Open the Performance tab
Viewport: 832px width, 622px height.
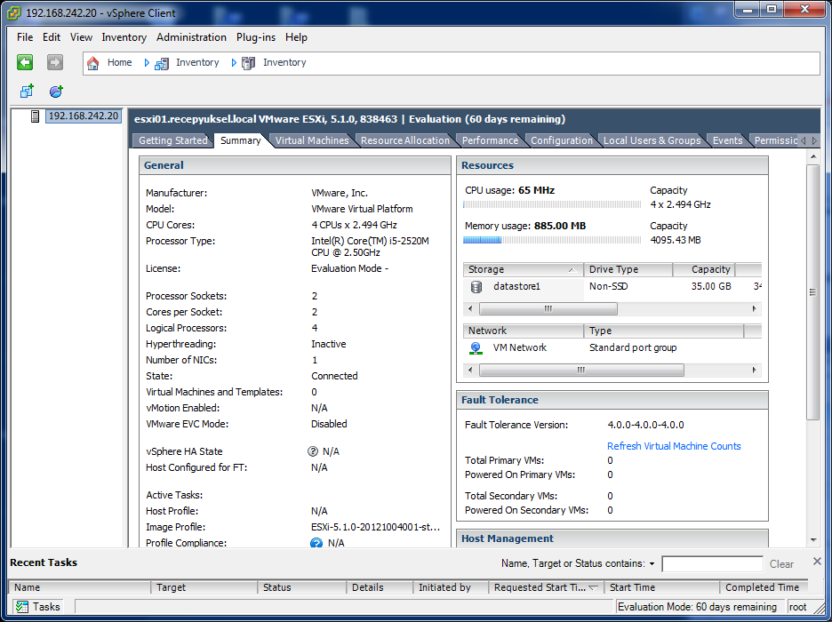click(490, 140)
